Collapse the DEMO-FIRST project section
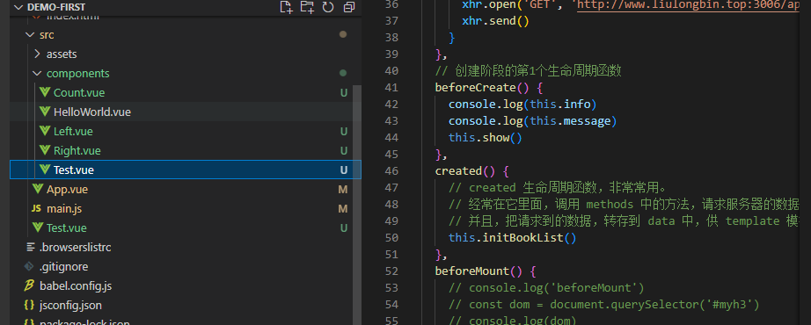The width and height of the screenshot is (811, 325). coord(18,7)
